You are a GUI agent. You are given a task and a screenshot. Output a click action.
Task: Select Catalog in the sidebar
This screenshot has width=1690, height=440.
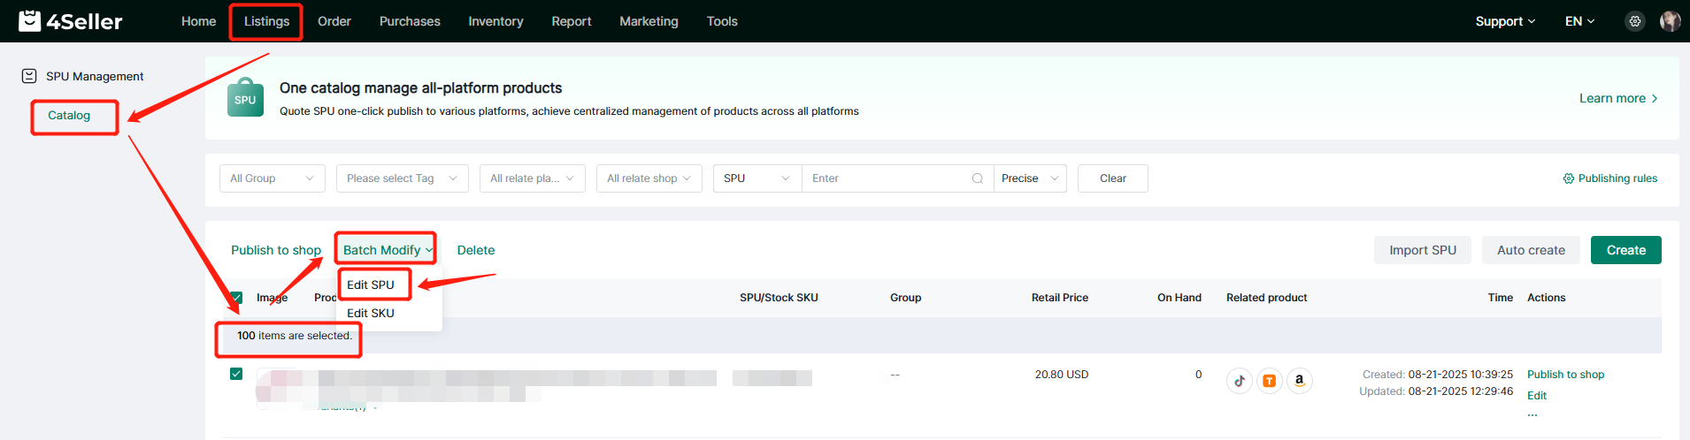click(69, 116)
